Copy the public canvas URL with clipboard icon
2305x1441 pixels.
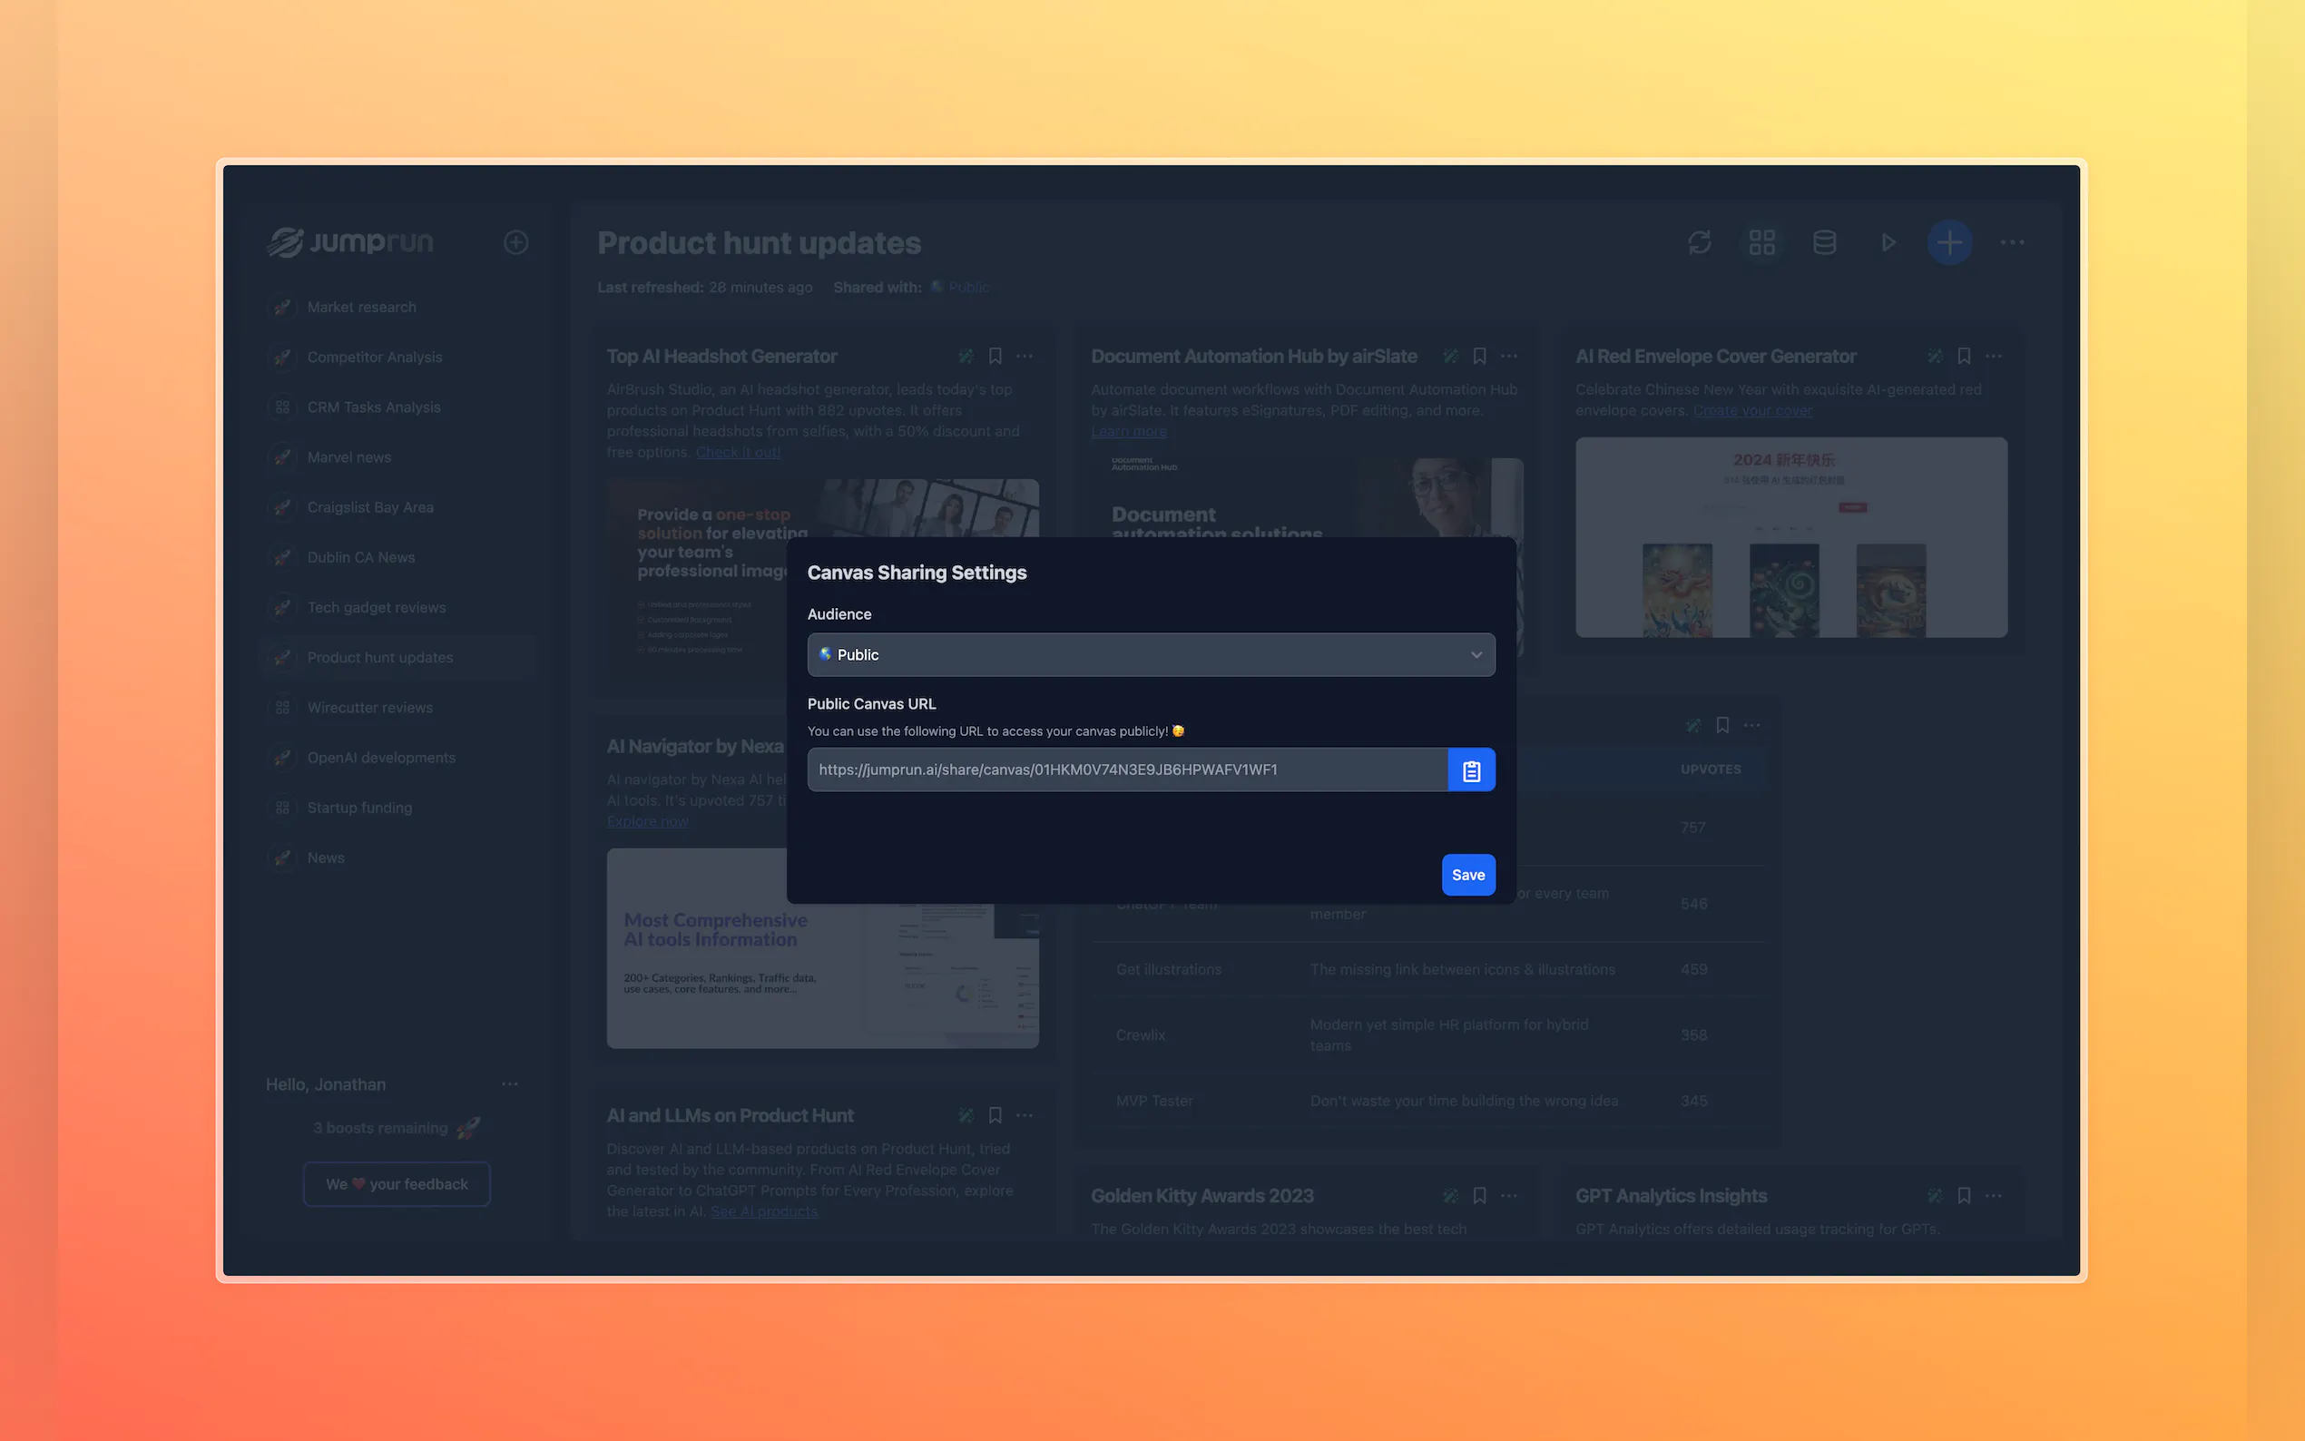[x=1470, y=770]
